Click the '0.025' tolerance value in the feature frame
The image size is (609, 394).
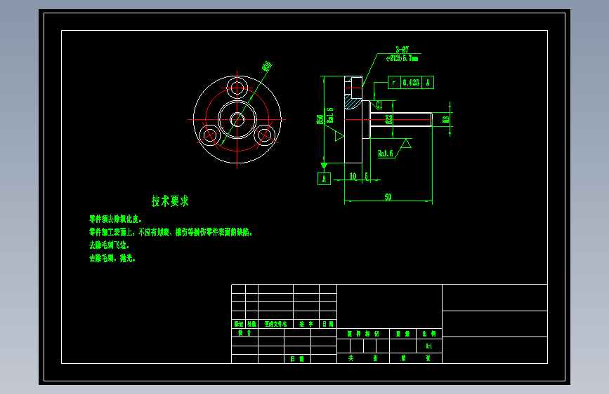(x=411, y=83)
